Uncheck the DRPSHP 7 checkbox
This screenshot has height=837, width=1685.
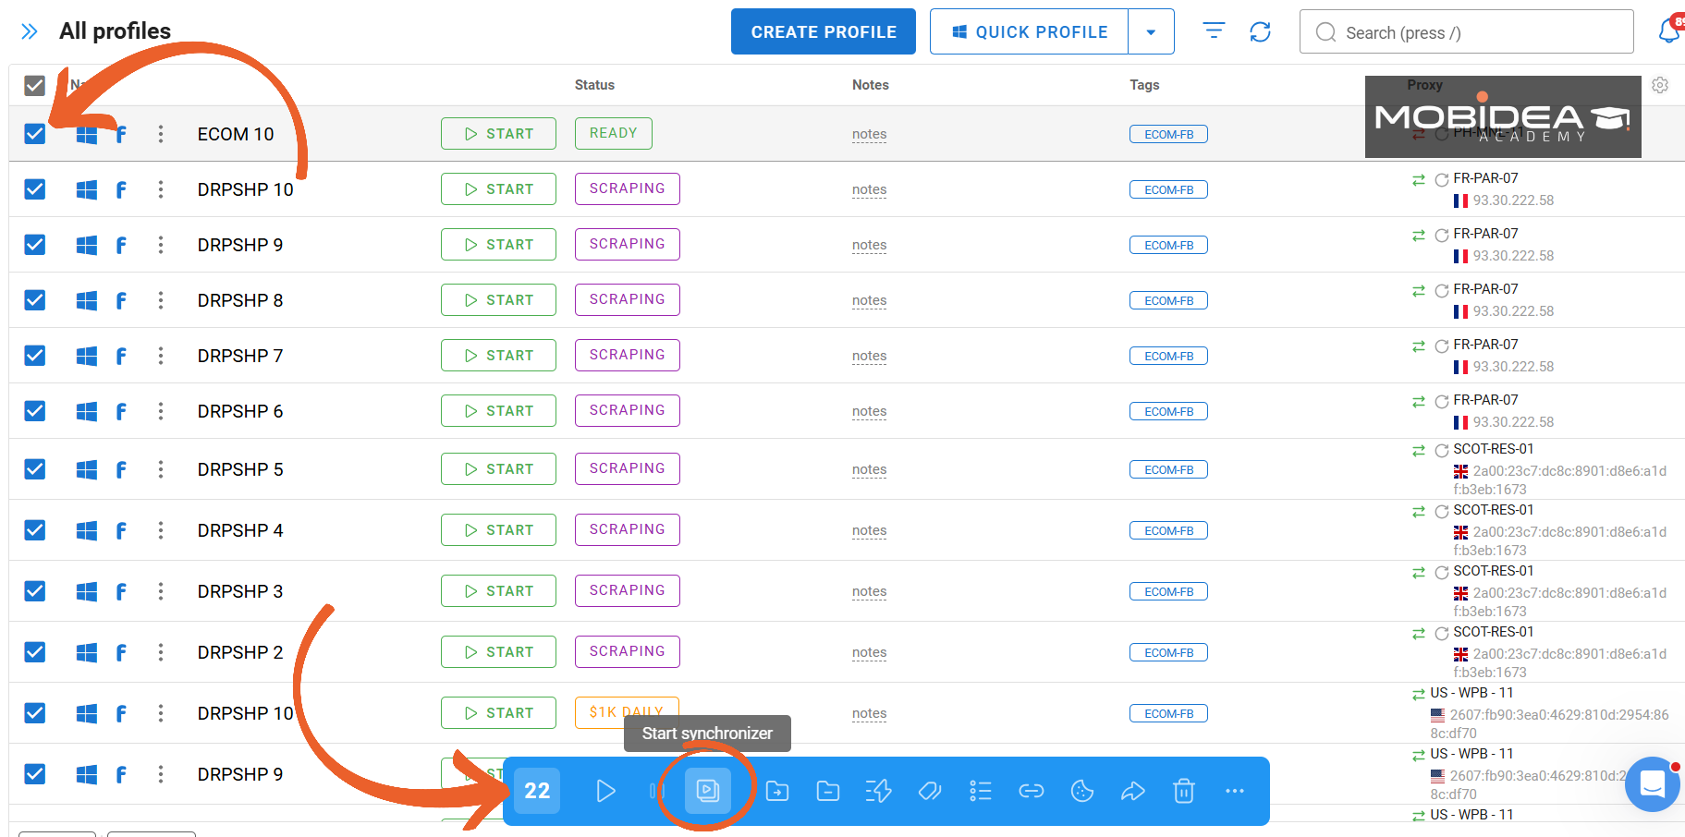pyautogui.click(x=34, y=356)
